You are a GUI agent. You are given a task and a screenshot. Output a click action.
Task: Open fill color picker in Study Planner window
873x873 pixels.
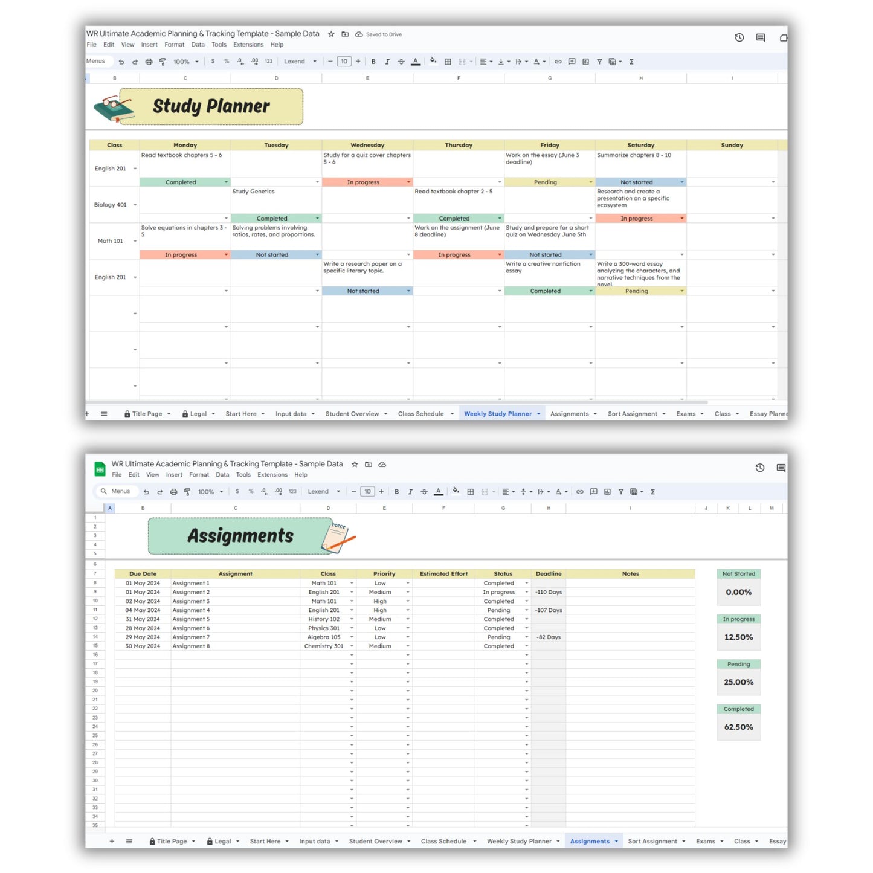[x=433, y=62]
